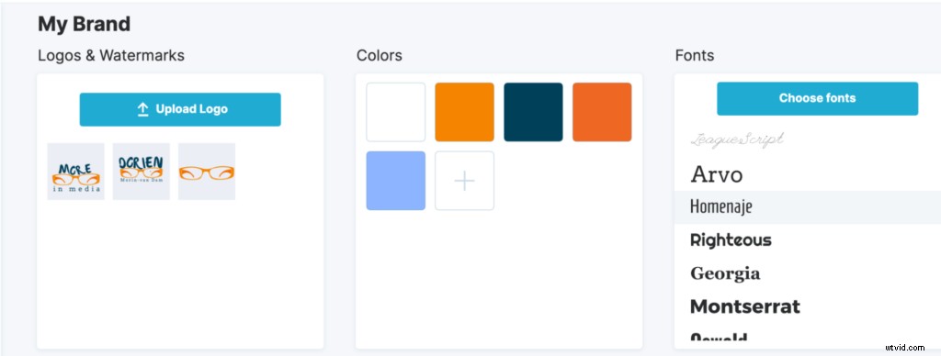
Task: Select the partially visible Oswald font
Action: (719, 338)
